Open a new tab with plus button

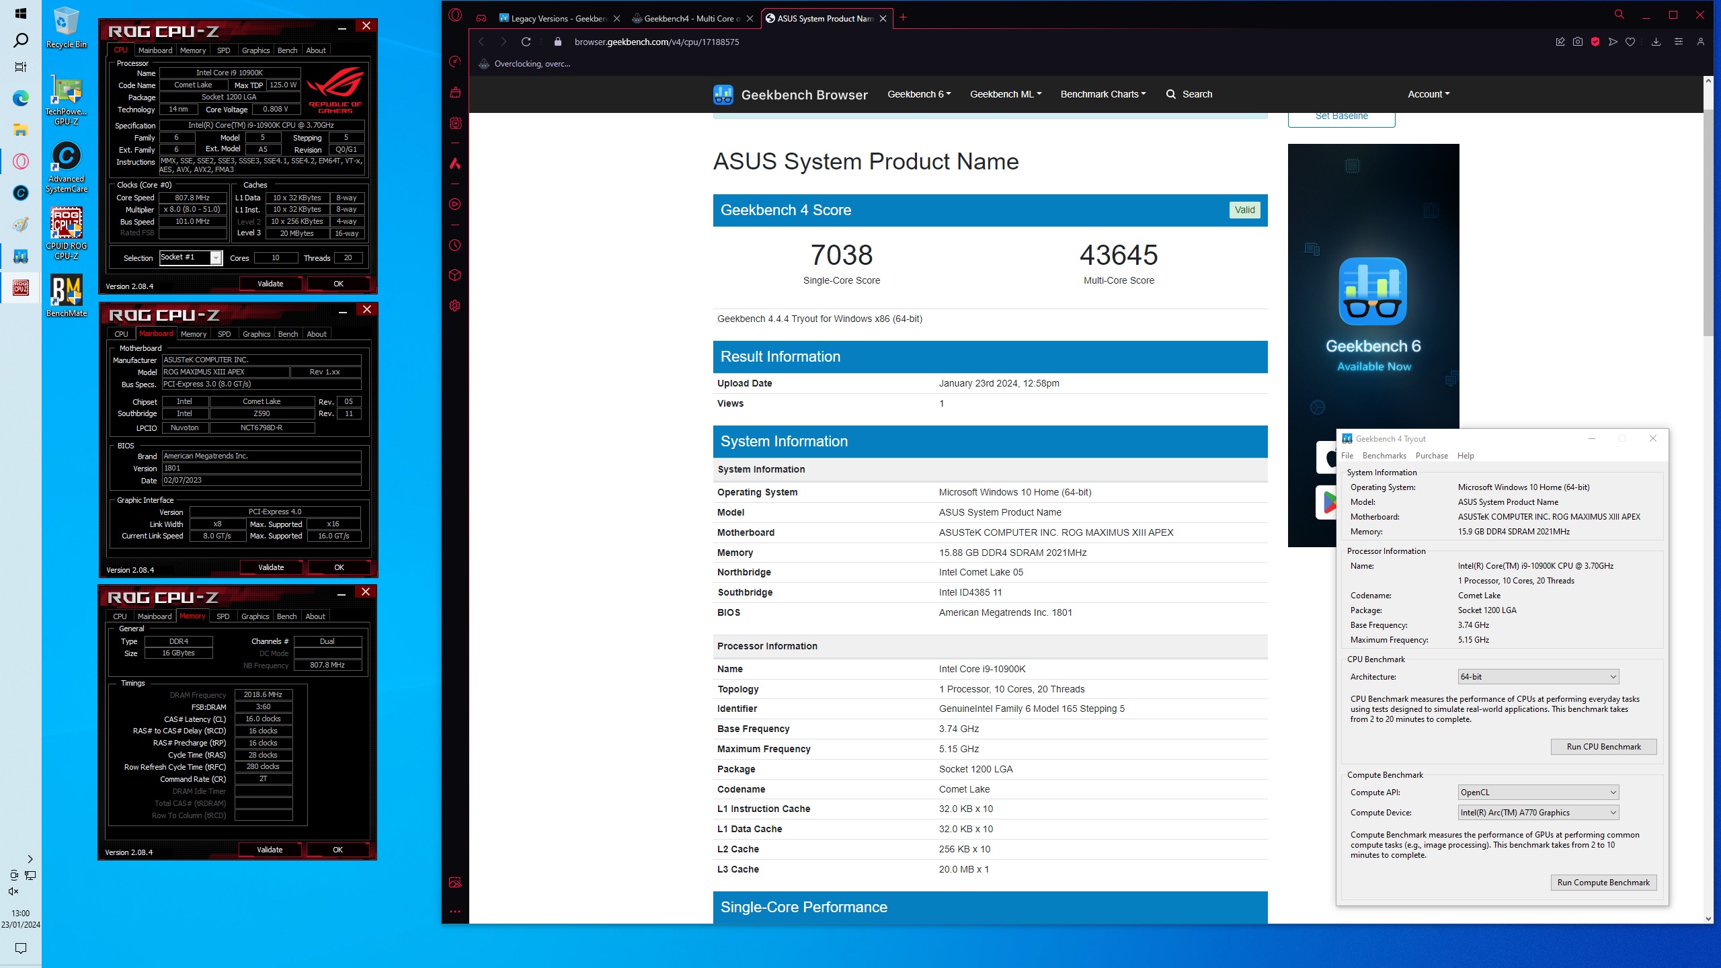click(904, 18)
